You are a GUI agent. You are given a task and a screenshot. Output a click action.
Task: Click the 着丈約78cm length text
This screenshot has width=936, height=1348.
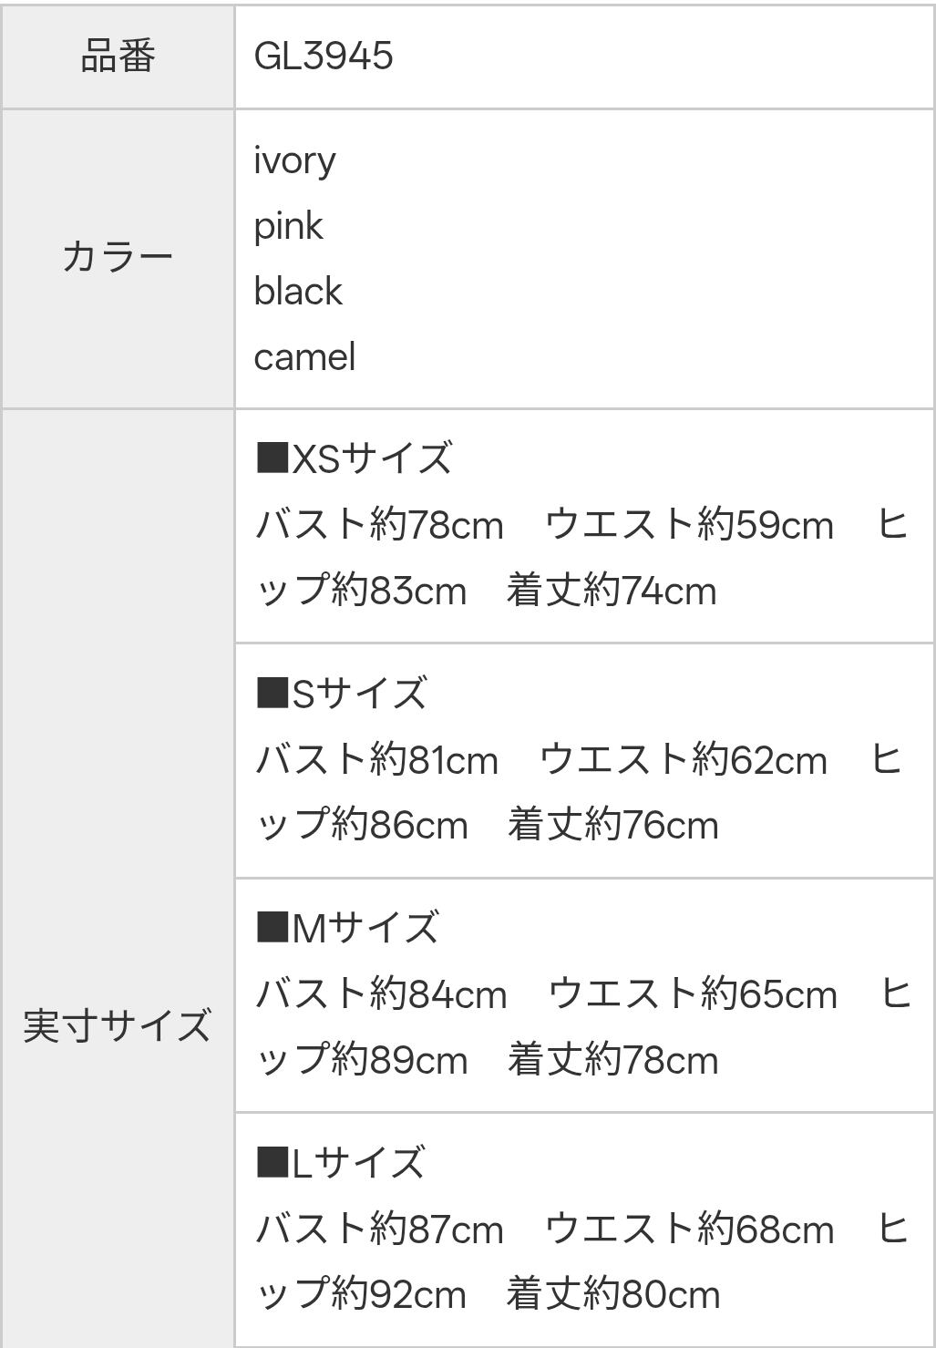click(x=612, y=1060)
